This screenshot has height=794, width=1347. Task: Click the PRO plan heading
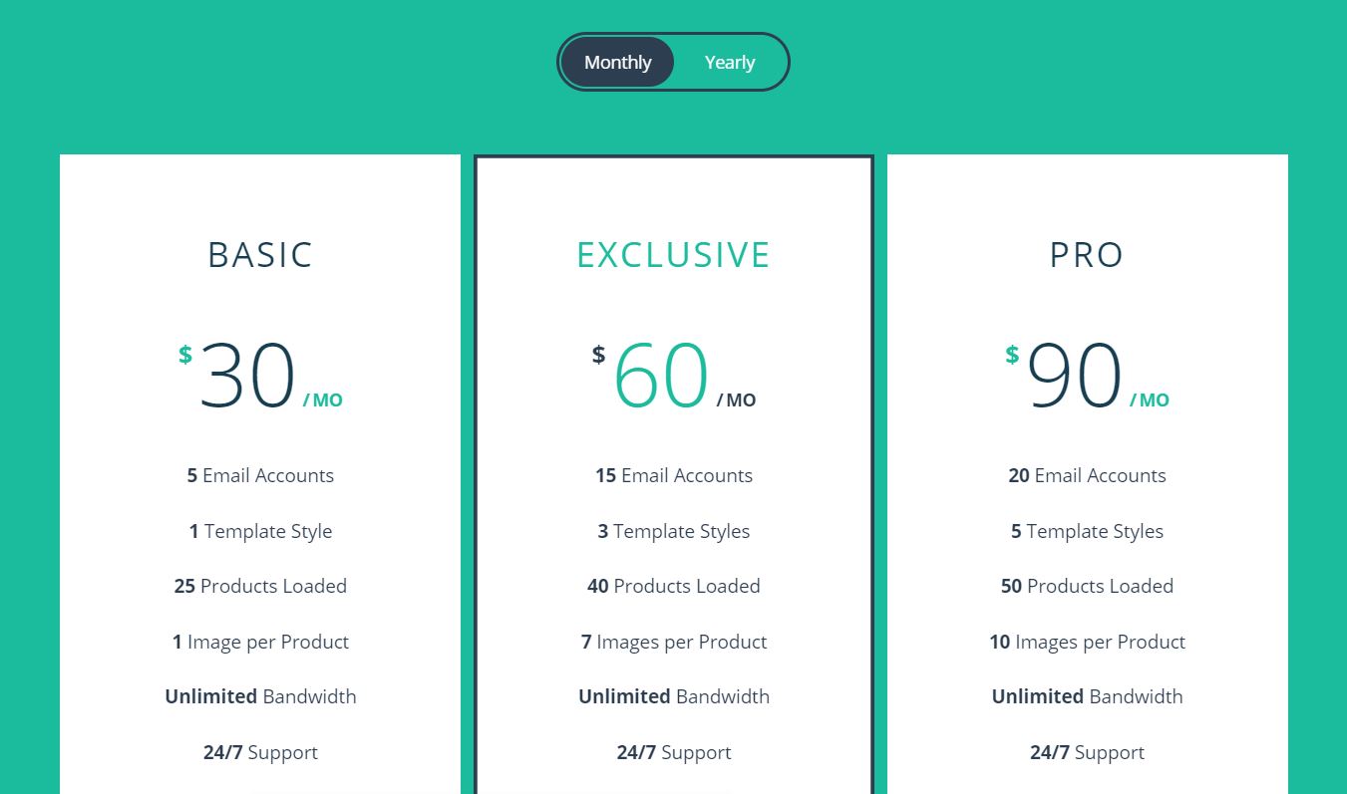click(x=1087, y=255)
